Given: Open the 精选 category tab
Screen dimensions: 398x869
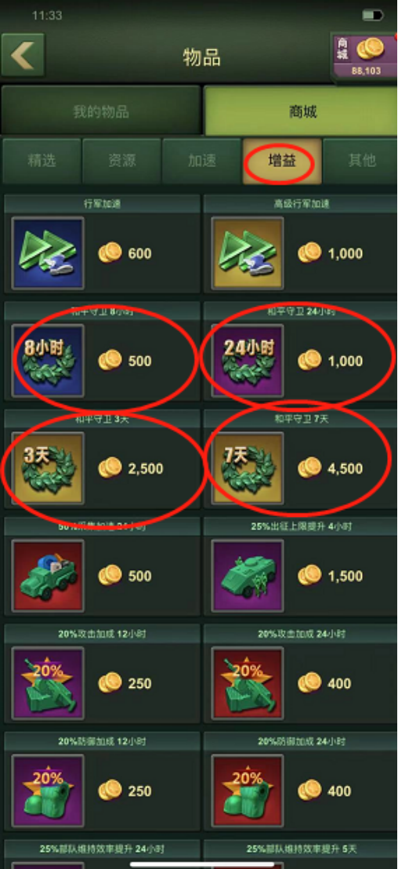Looking at the screenshot, I should coord(42,161).
